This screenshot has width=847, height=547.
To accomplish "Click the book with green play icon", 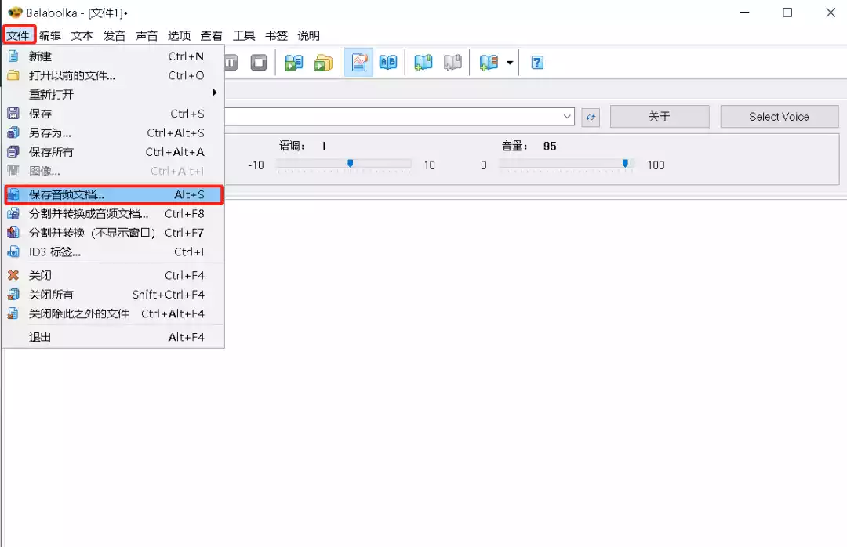I will [x=294, y=63].
